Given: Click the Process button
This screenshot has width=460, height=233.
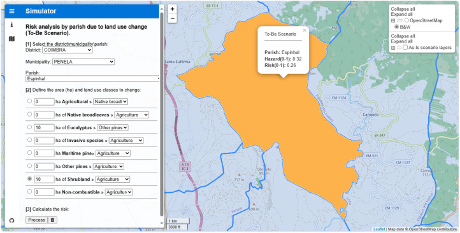Looking at the screenshot, I should (x=37, y=220).
